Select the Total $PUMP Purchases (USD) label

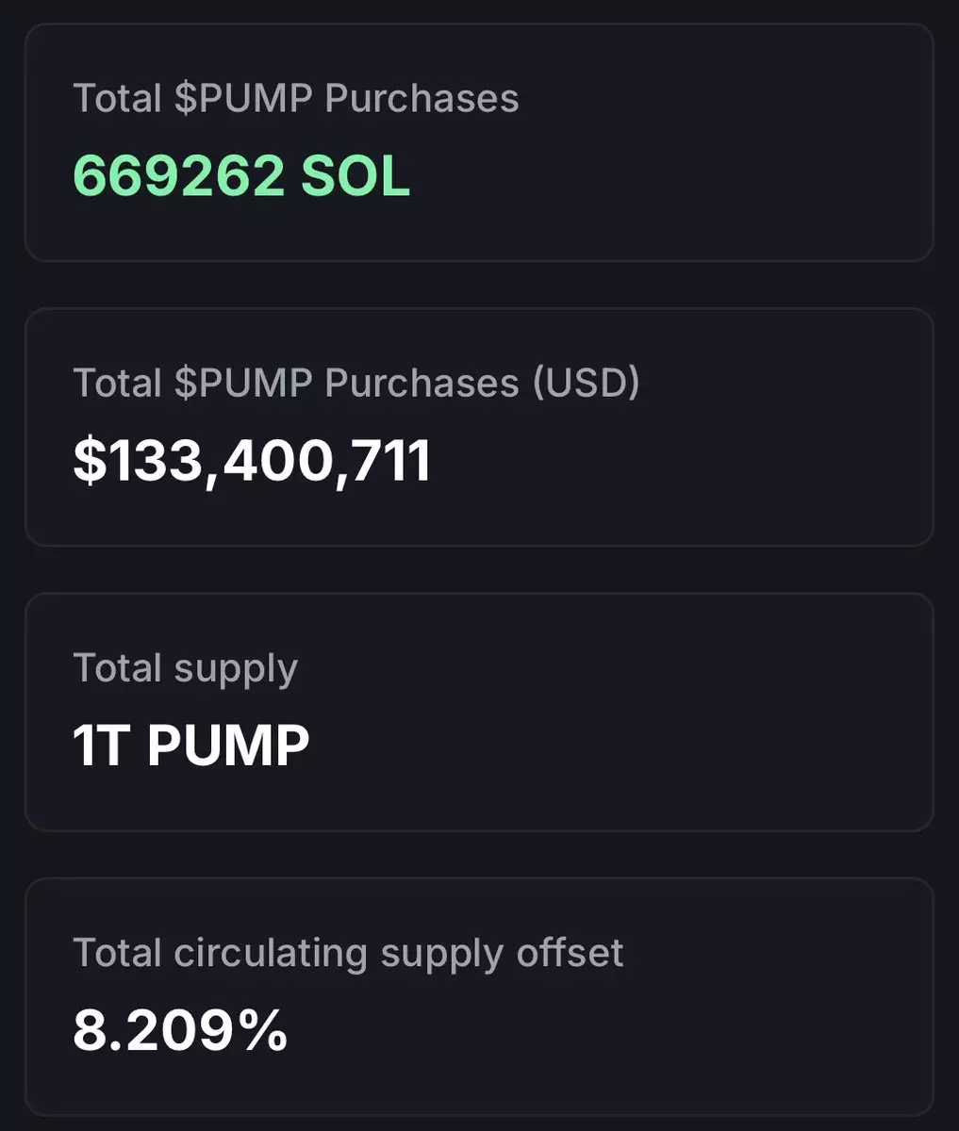pos(355,384)
